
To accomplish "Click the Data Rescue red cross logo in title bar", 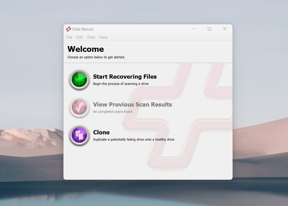I will click(68, 29).
